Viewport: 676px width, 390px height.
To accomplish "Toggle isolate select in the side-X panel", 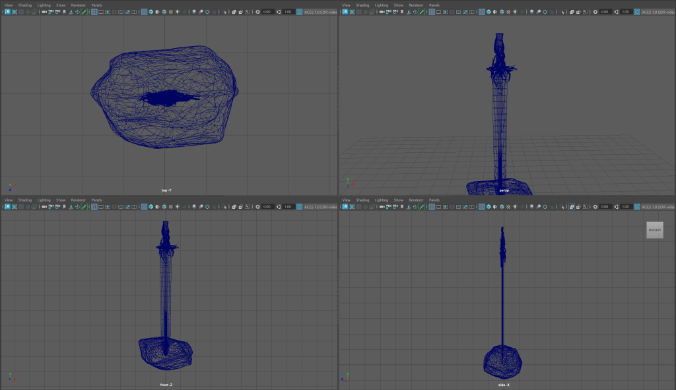I will point(561,206).
